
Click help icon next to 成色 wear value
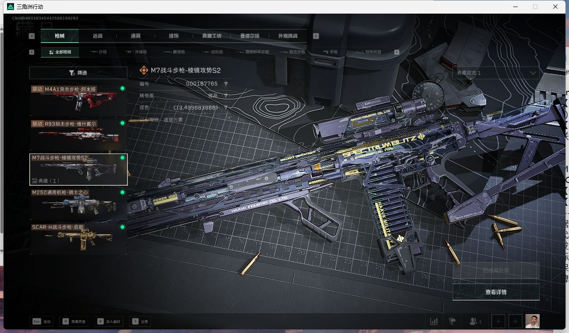226,107
